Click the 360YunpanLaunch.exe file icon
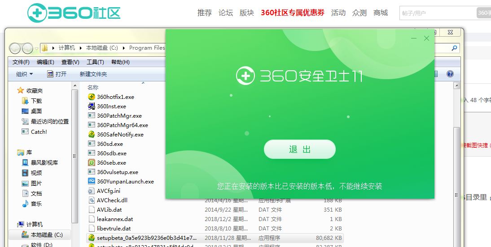 [x=92, y=181]
